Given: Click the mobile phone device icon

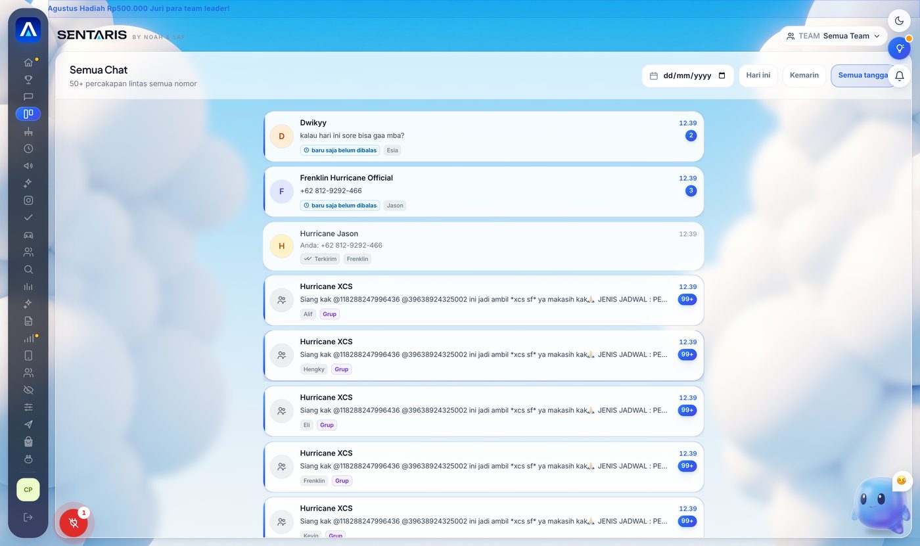Looking at the screenshot, I should click(x=28, y=355).
